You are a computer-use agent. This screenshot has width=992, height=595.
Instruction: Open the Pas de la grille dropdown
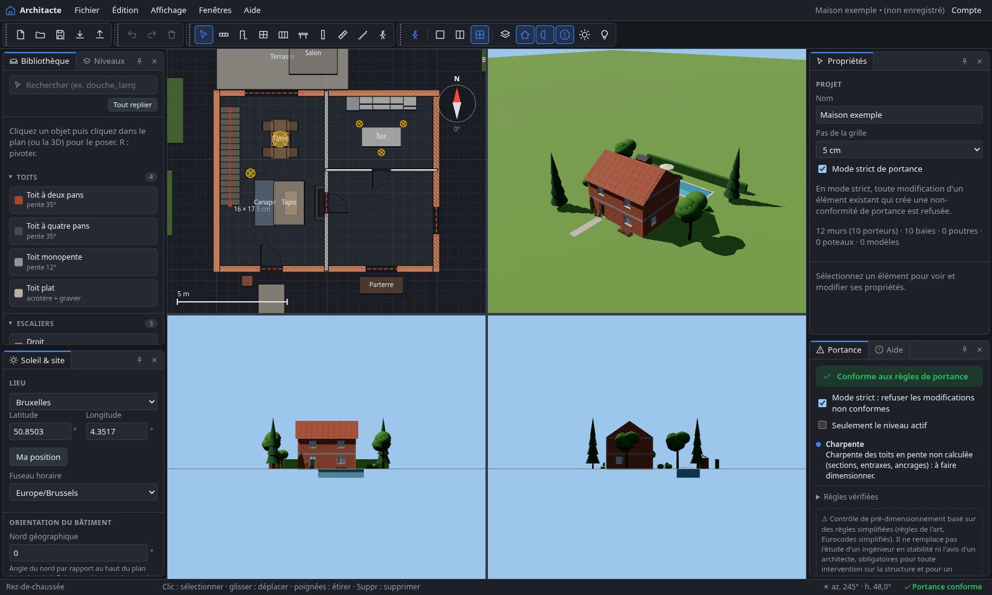point(899,150)
